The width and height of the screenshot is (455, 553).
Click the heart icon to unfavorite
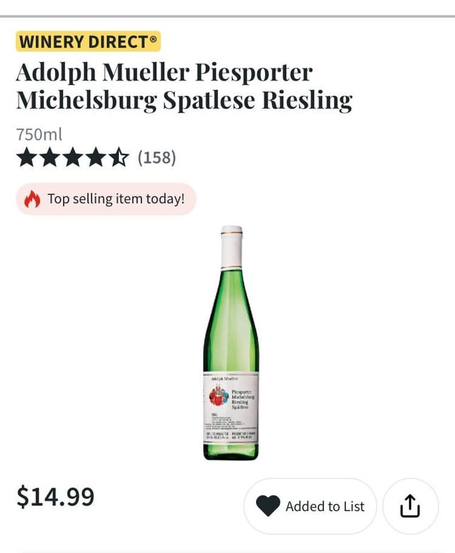[268, 506]
